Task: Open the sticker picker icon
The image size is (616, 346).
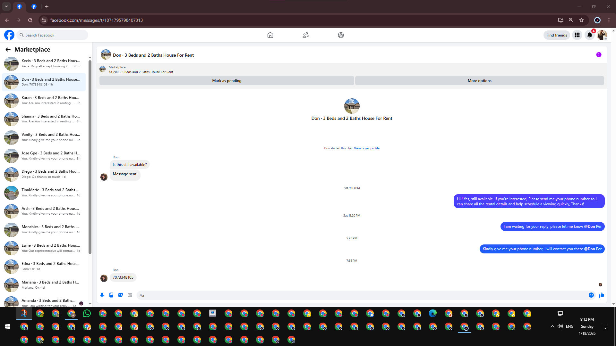Action: [x=121, y=295]
